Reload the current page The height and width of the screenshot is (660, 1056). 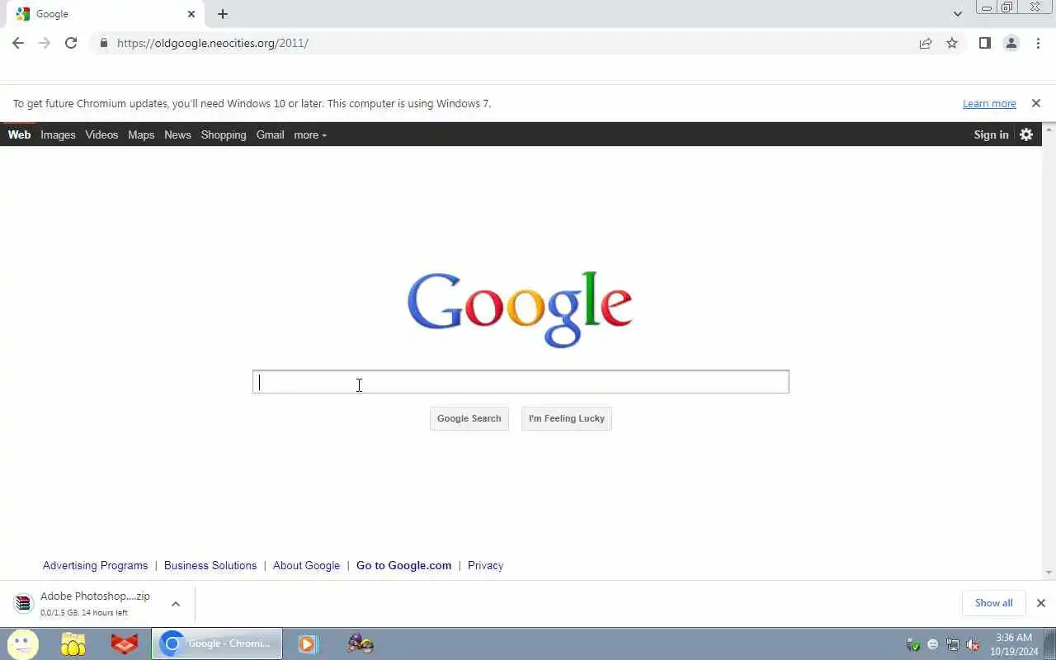point(71,43)
